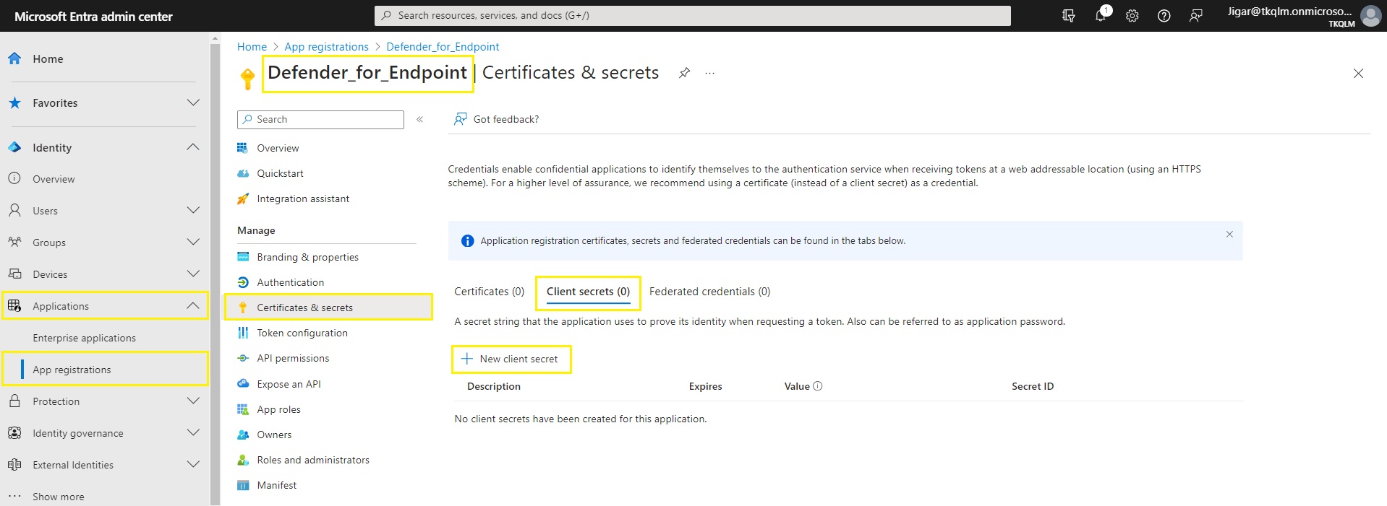Click Defender_for_Endpoint breadcrumb link
1387x506 pixels.
[x=443, y=47]
